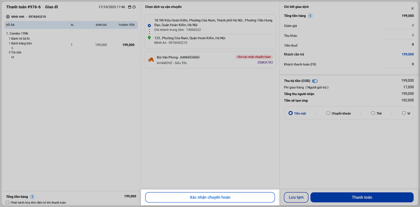
Task: Click the ĐỒ ĂN column header
Action: click(10, 25)
